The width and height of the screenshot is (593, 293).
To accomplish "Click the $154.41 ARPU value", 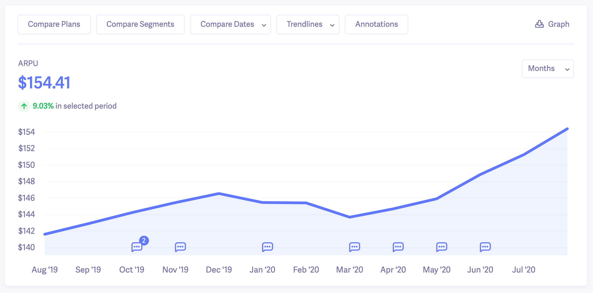I will click(x=44, y=83).
